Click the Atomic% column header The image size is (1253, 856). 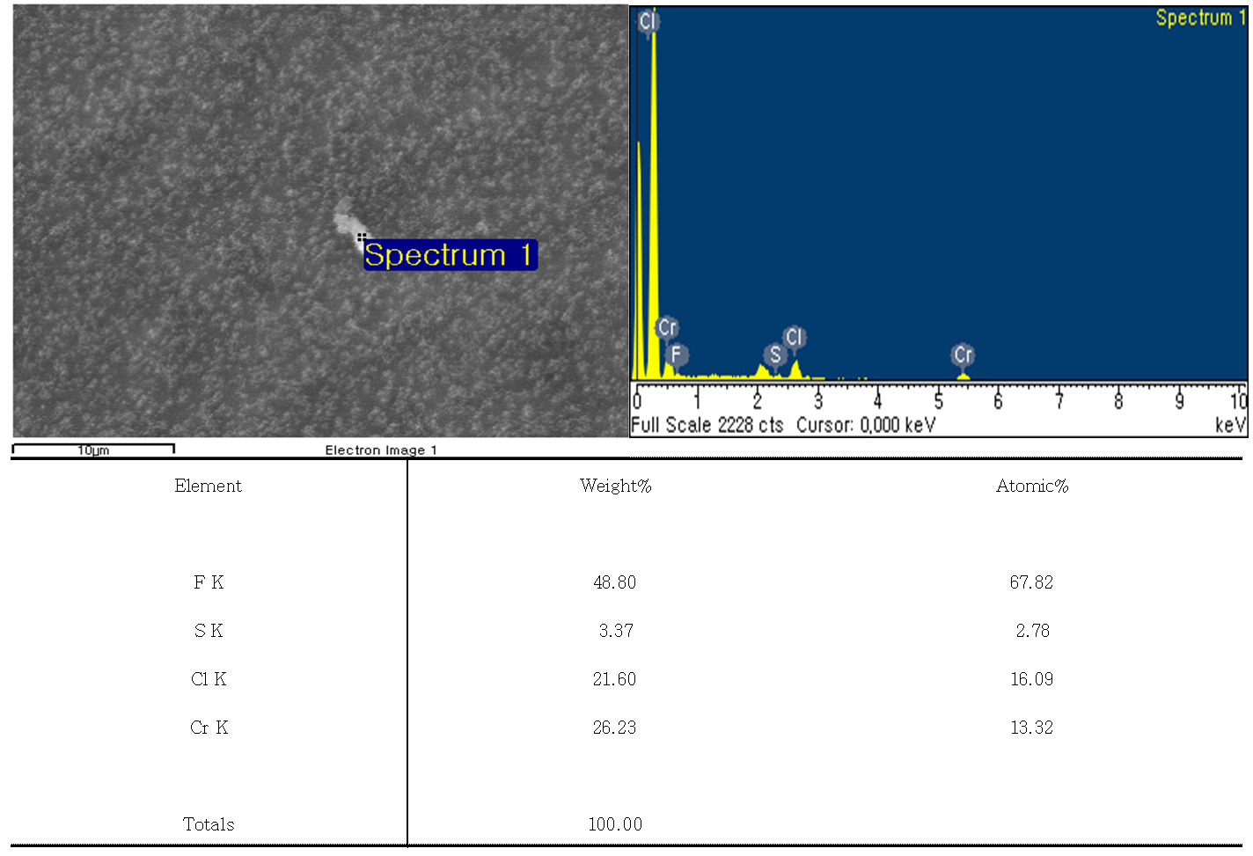(1032, 486)
